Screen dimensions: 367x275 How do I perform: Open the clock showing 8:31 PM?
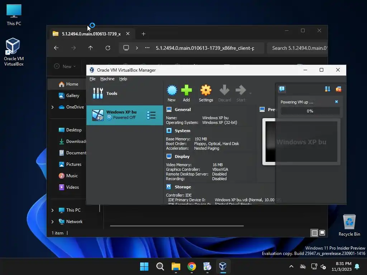pyautogui.click(x=342, y=266)
